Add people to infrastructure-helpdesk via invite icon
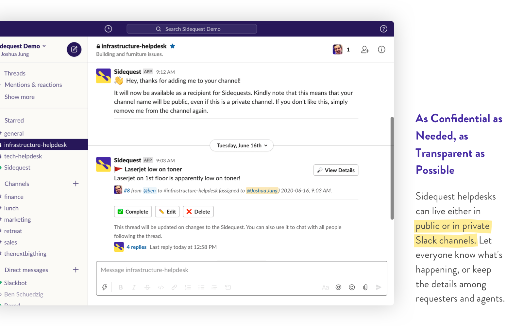The image size is (523, 326). (365, 50)
